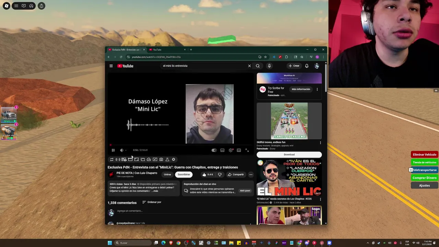The image size is (439, 247).
Task: Click Abrir panel for live chat replay
Action: [245, 191]
